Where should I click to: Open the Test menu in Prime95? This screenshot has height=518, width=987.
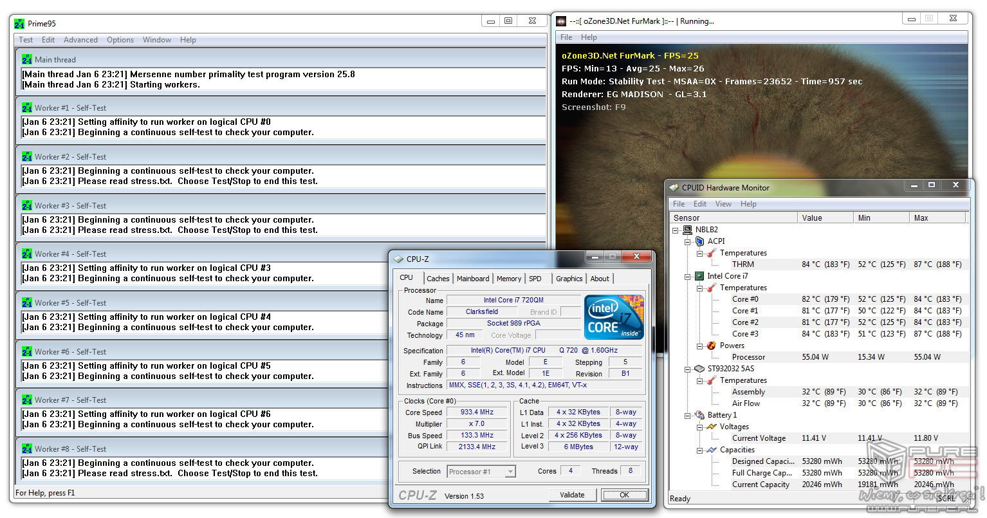[x=26, y=40]
